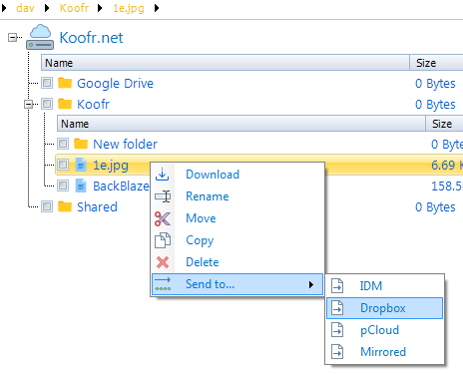The height and width of the screenshot is (375, 463).
Task: Click the Rename text-cursor icon
Action: [163, 196]
